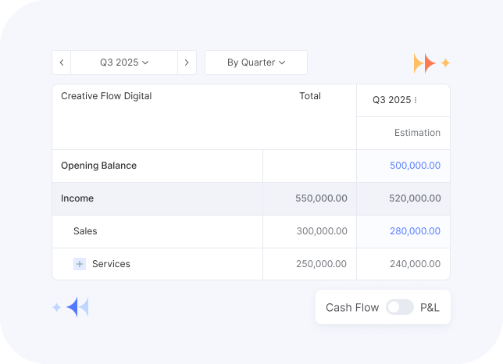503x364 pixels.
Task: Toggle the Cash Flow / P&L switch
Action: coord(399,307)
